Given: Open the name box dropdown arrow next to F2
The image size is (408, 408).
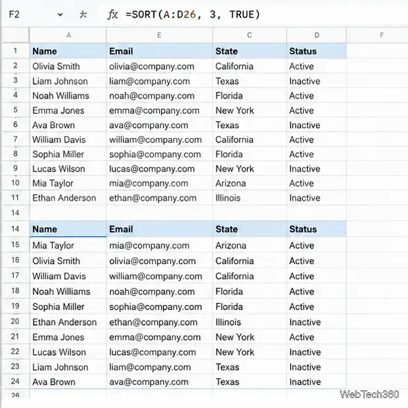Looking at the screenshot, I should 60,14.
